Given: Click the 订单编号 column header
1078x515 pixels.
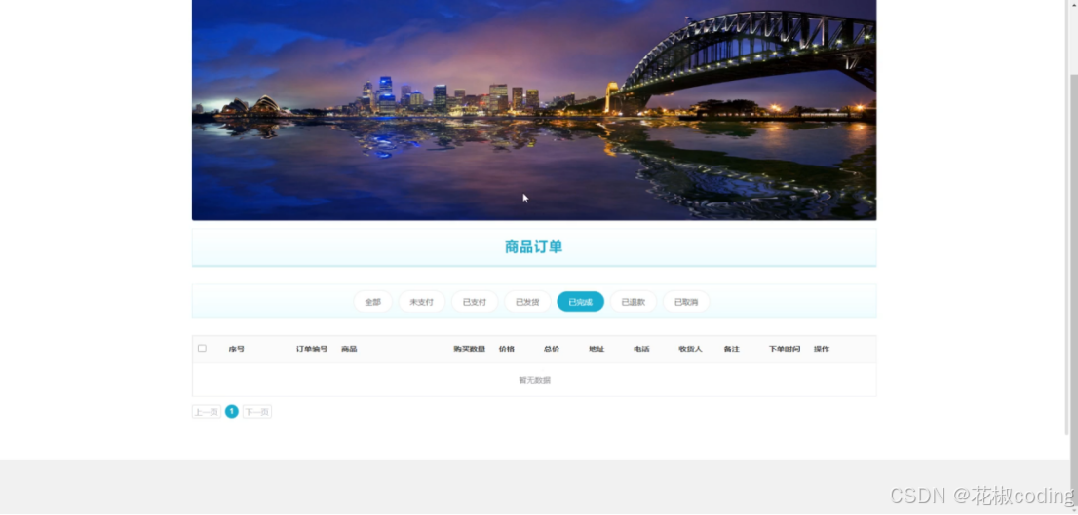Looking at the screenshot, I should 312,349.
